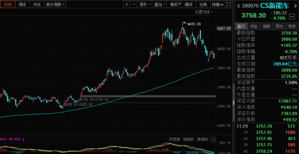
Task: Collapse quote panel with minus box icon
Action: pos(292,16)
